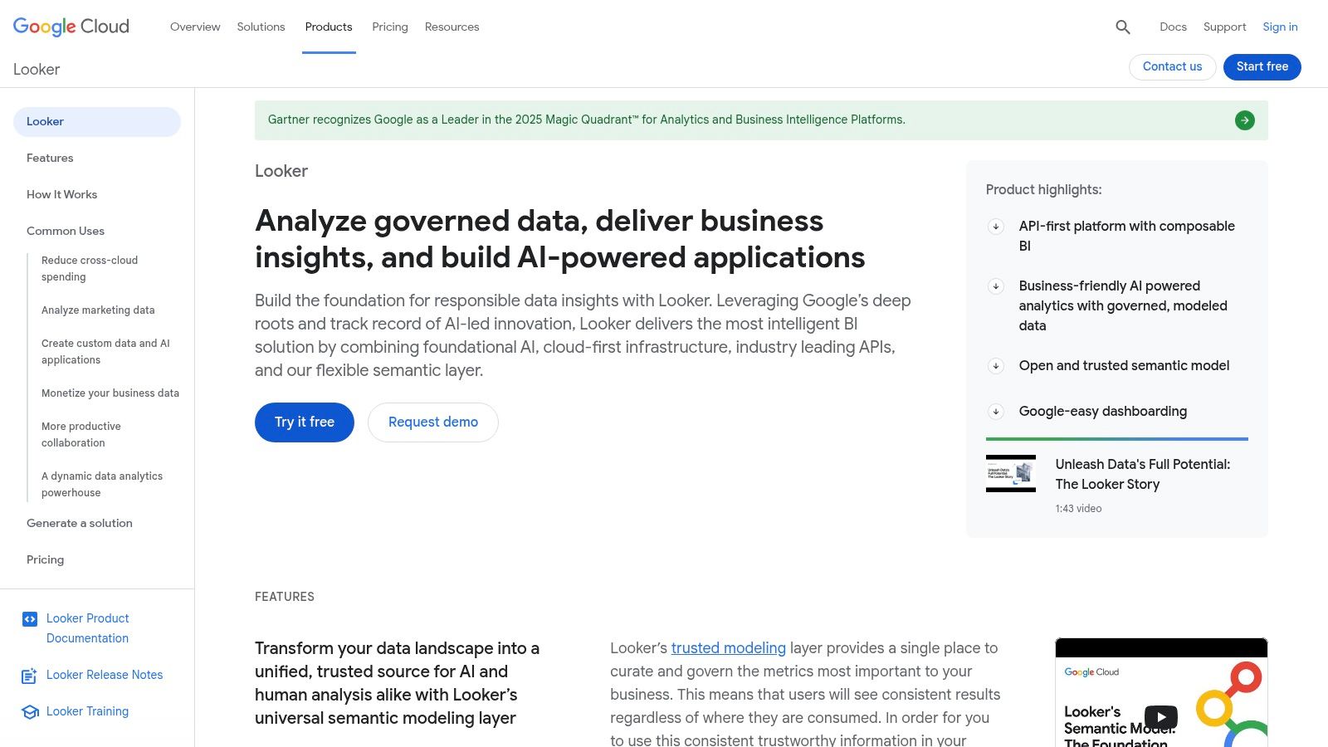Click the arrow icon beside API-first platform
1328x747 pixels.
[995, 227]
